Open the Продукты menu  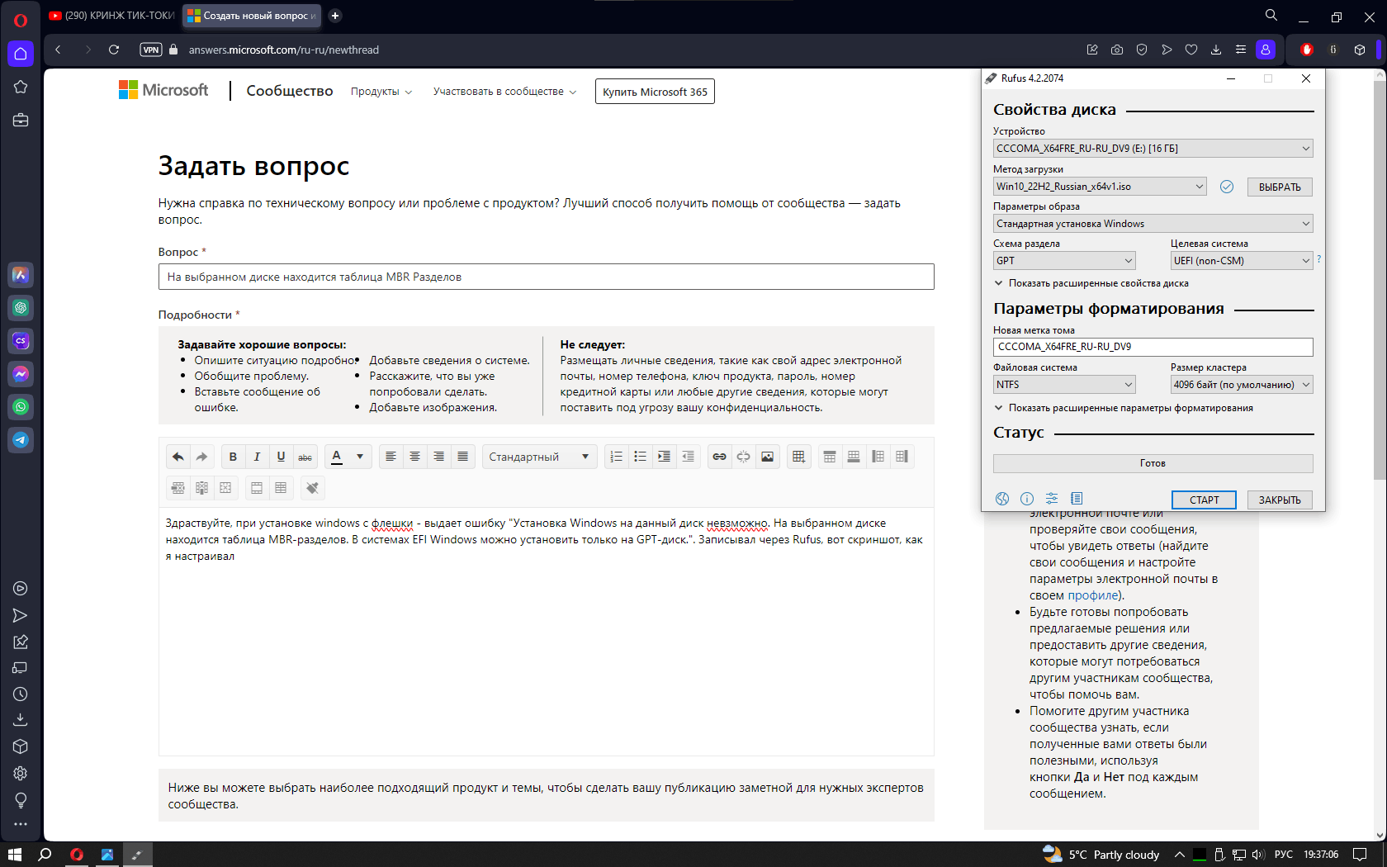click(x=381, y=92)
